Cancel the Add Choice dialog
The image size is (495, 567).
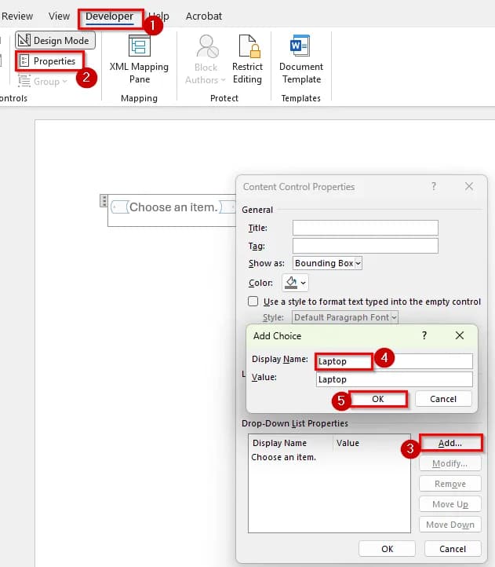pos(443,399)
